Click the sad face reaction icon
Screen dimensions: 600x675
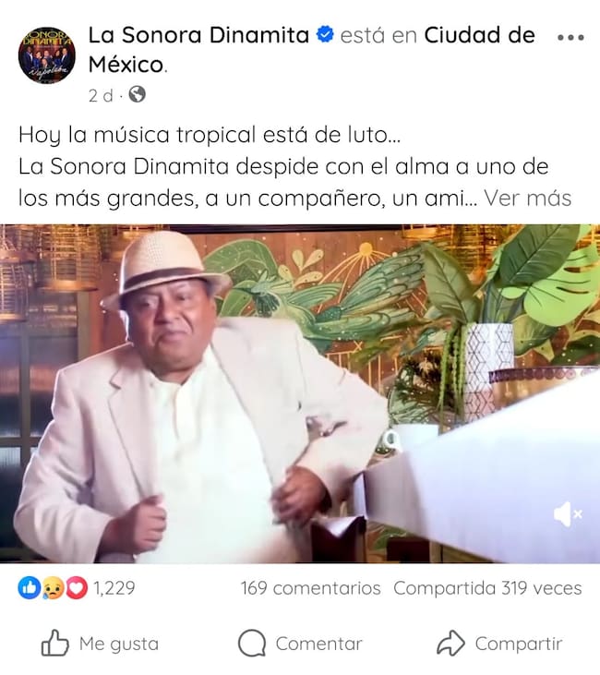tap(53, 587)
